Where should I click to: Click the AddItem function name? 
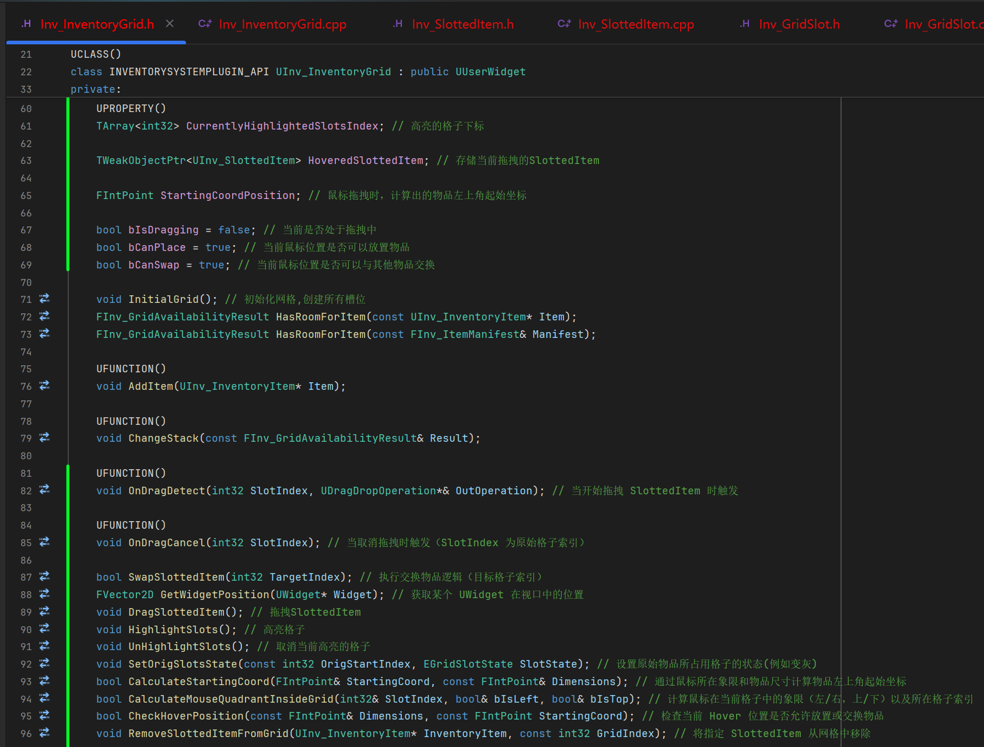[x=151, y=386]
